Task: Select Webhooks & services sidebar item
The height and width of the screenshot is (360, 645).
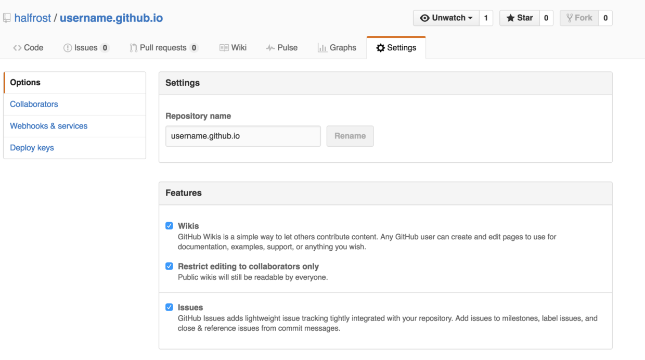Action: point(48,126)
